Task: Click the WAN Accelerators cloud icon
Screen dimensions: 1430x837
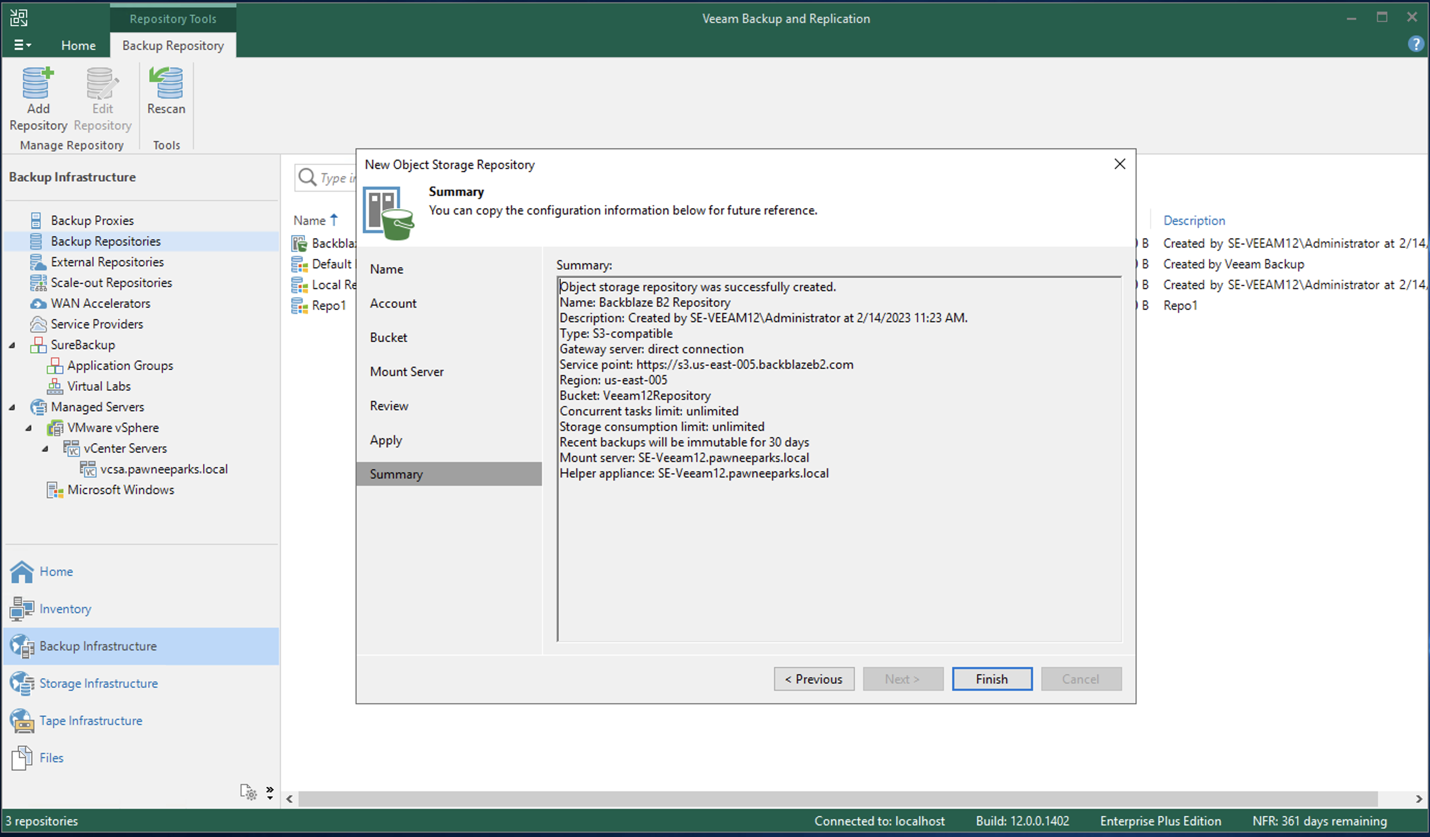Action: [x=38, y=304]
